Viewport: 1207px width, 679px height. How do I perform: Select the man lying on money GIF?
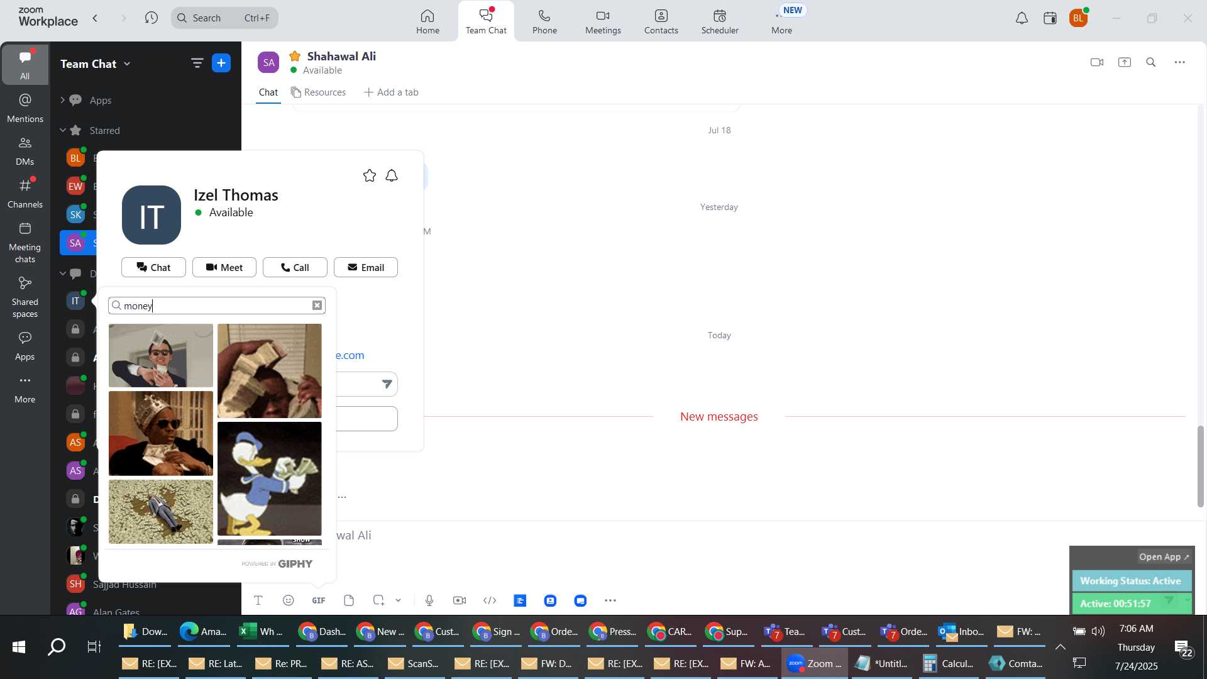pos(161,512)
